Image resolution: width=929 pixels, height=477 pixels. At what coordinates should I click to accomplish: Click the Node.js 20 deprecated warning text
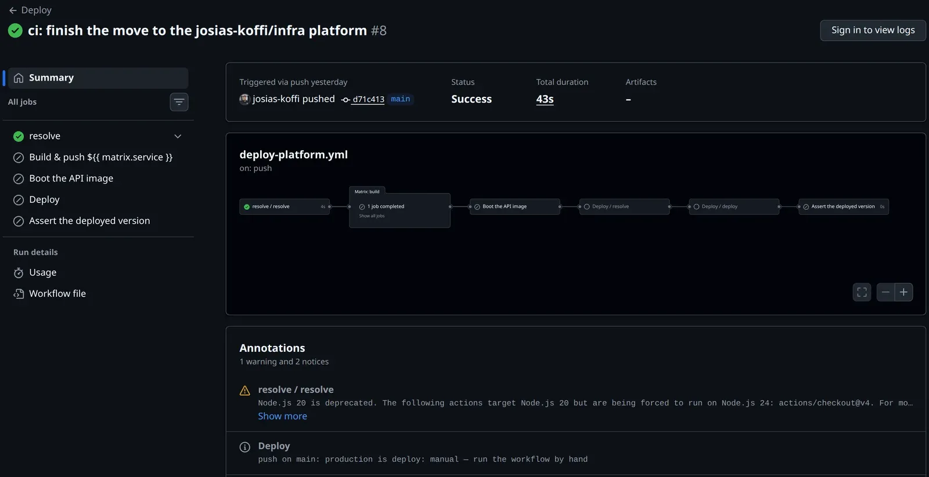pyautogui.click(x=585, y=403)
